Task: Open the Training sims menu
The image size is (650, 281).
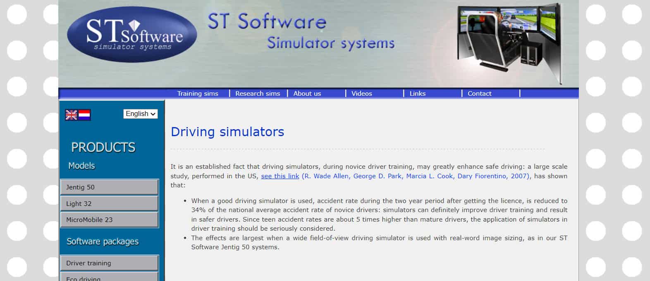Action: tap(198, 94)
